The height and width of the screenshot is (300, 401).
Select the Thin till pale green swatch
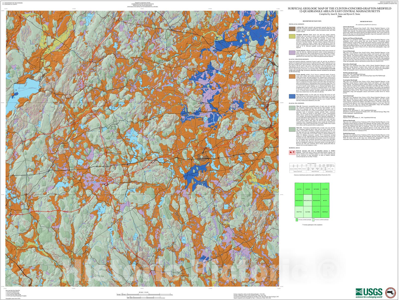point(292,108)
